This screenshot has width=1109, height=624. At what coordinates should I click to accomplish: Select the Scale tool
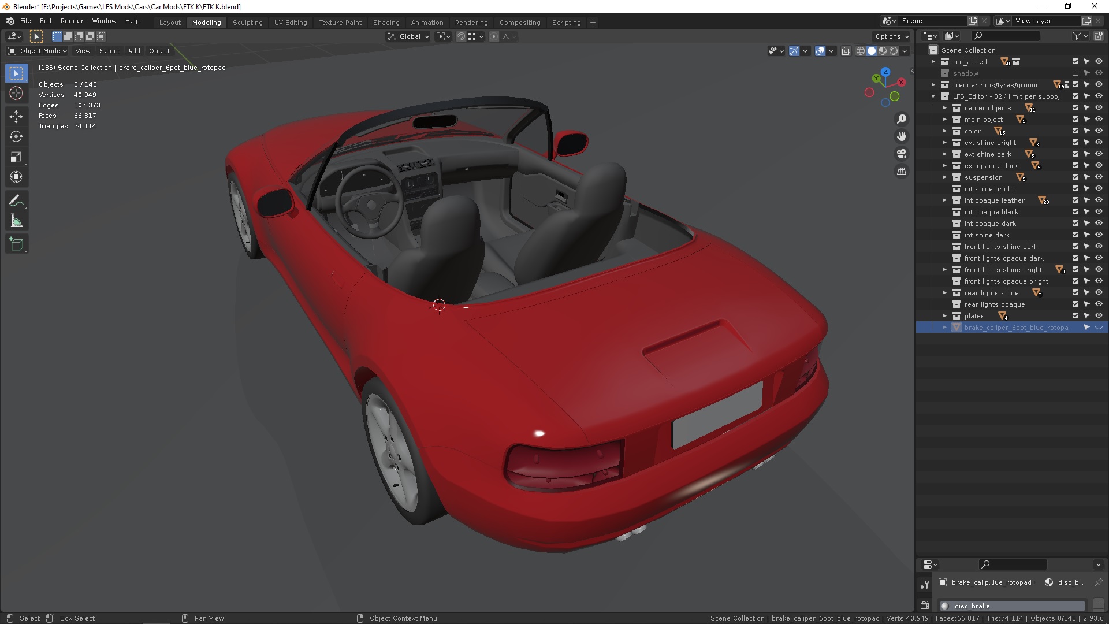tap(16, 157)
